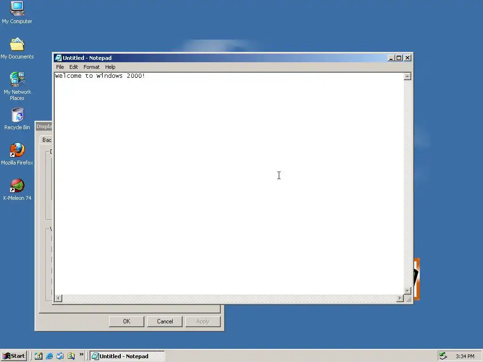
Task: Open the Notepad File menu
Action: [x=60, y=67]
